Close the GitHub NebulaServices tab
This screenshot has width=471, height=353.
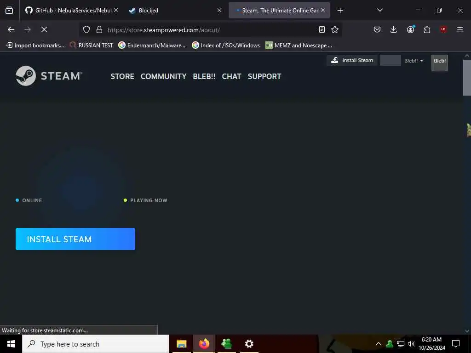pyautogui.click(x=115, y=10)
